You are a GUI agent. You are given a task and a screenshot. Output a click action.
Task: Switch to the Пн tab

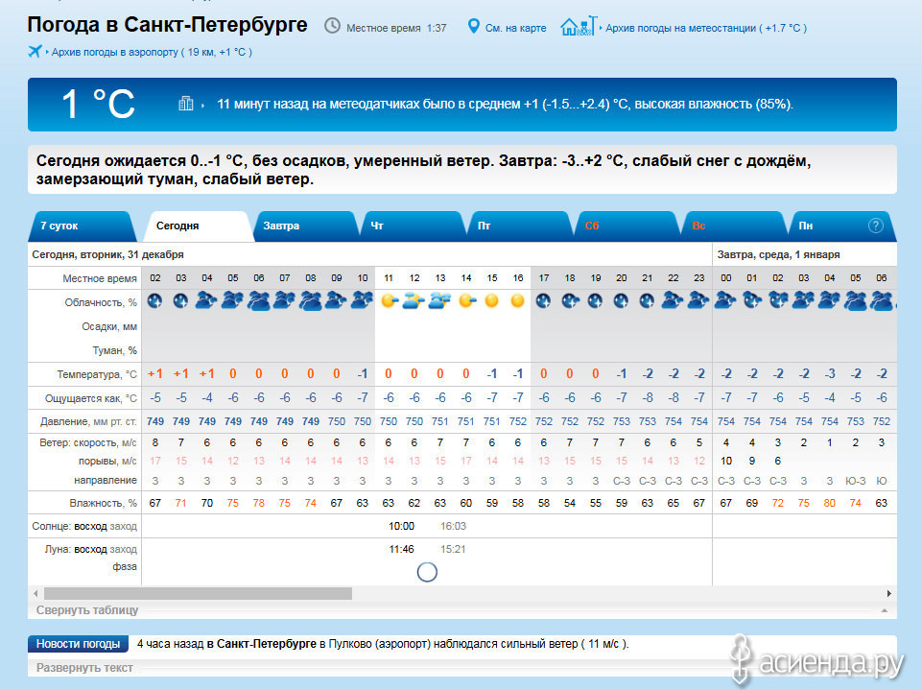coord(840,226)
